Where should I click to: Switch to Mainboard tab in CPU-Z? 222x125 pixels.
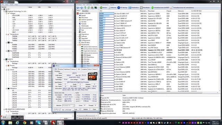click(67, 69)
